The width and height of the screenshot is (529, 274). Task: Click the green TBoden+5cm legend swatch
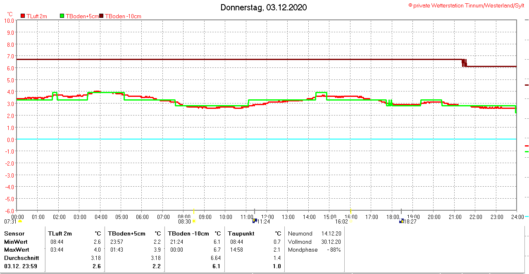(x=62, y=16)
